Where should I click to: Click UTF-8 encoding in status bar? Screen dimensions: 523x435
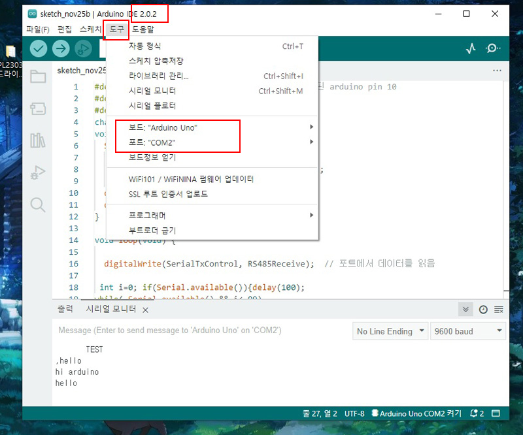[354, 413]
